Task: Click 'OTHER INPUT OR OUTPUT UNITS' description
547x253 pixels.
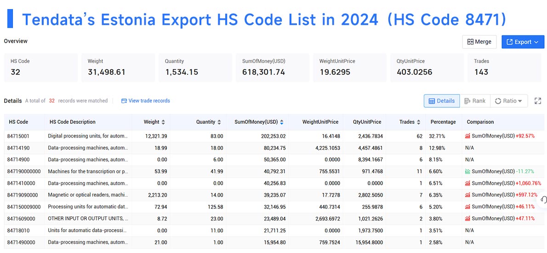Action: (x=88, y=219)
